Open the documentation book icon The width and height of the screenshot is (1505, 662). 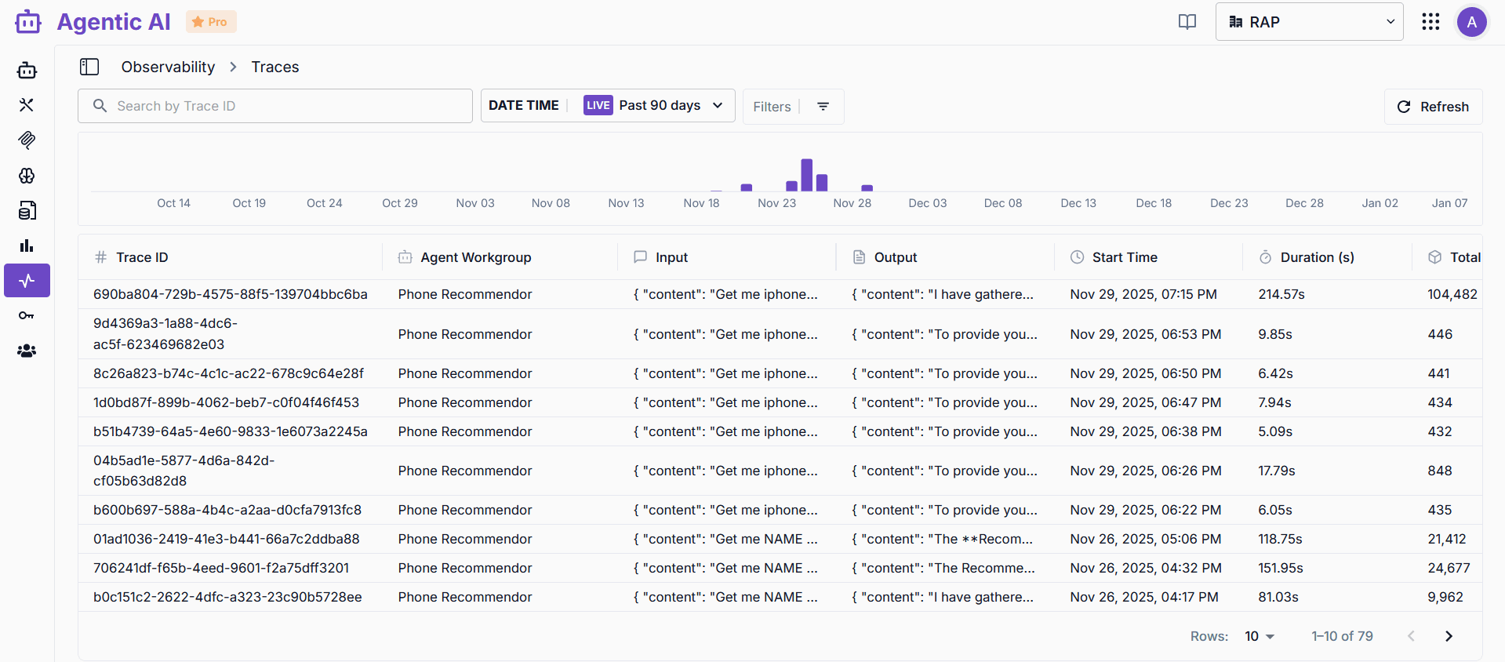1187,22
